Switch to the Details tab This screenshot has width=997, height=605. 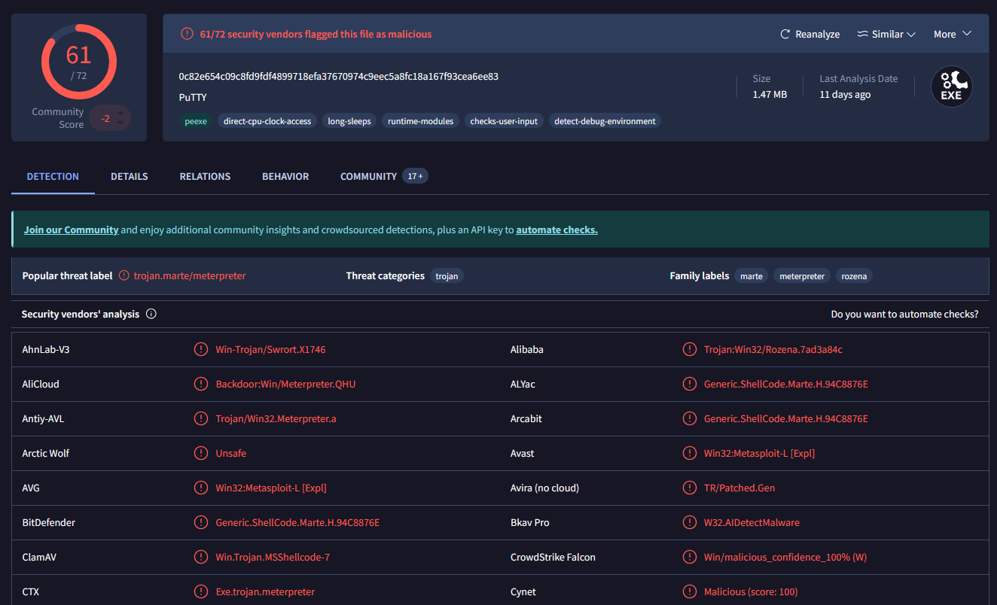130,176
